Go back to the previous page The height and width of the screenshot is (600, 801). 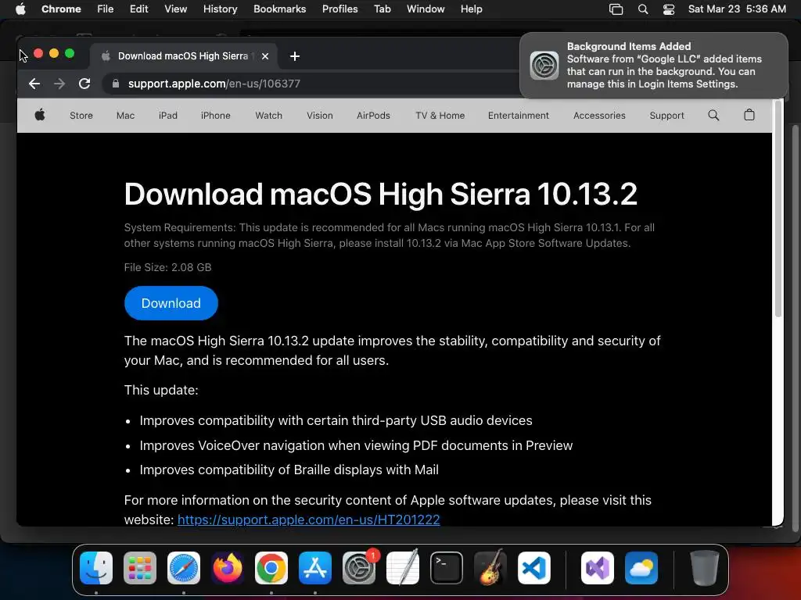(34, 84)
